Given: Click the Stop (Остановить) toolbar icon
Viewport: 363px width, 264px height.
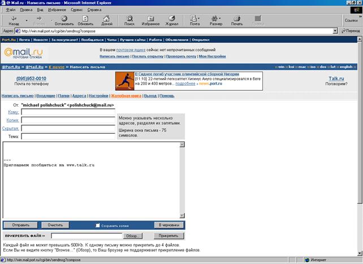Looking at the screenshot, I should click(x=64, y=20).
